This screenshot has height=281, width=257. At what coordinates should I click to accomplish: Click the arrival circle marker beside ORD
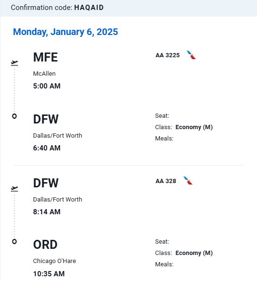[15, 242]
